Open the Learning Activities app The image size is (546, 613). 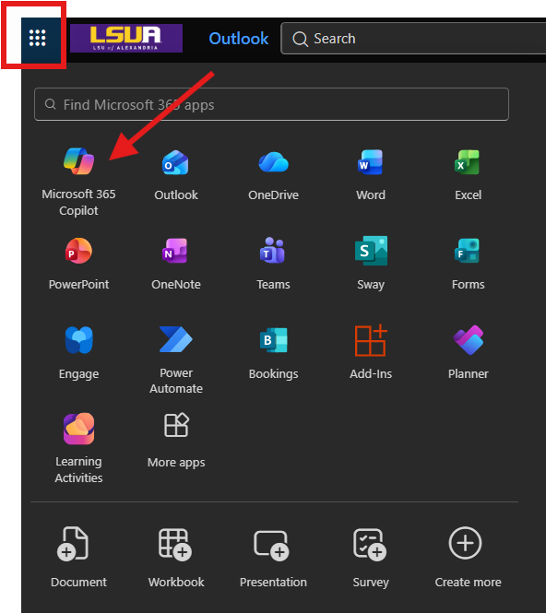pyautogui.click(x=78, y=448)
